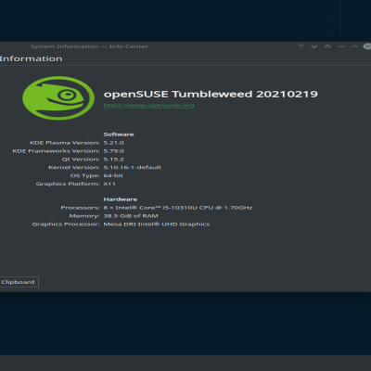
Task: Maximize the Info Center window
Action: pyautogui.click(x=354, y=46)
